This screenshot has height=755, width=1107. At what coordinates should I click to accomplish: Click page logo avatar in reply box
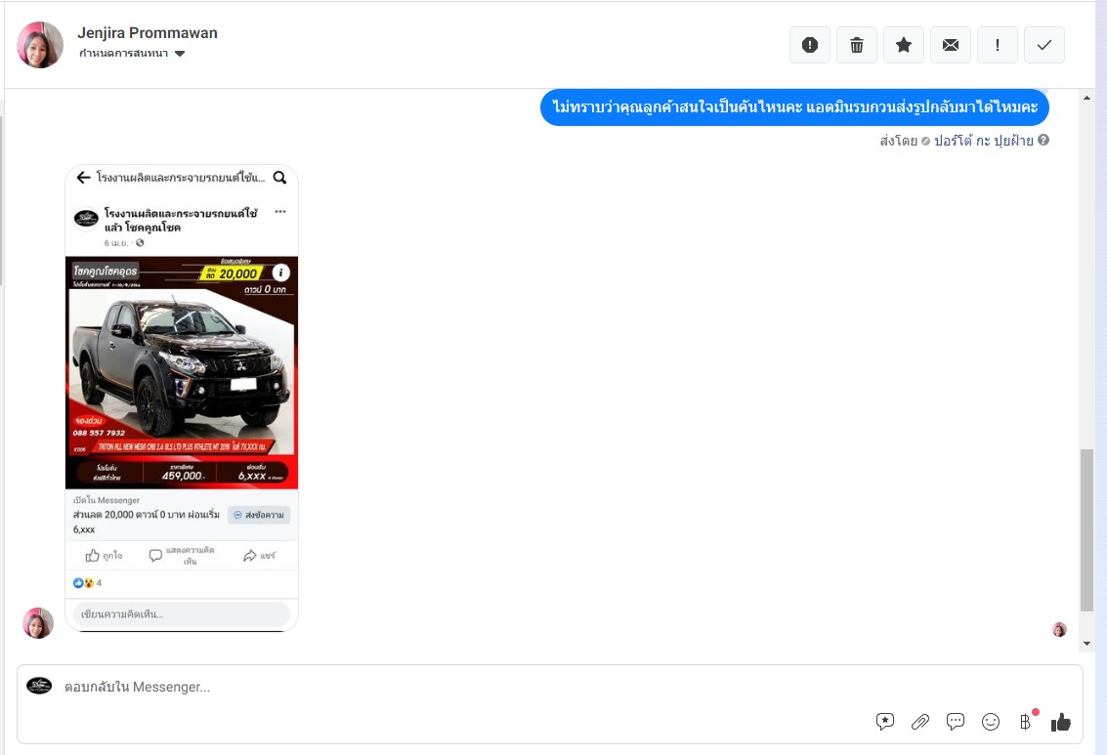39,686
